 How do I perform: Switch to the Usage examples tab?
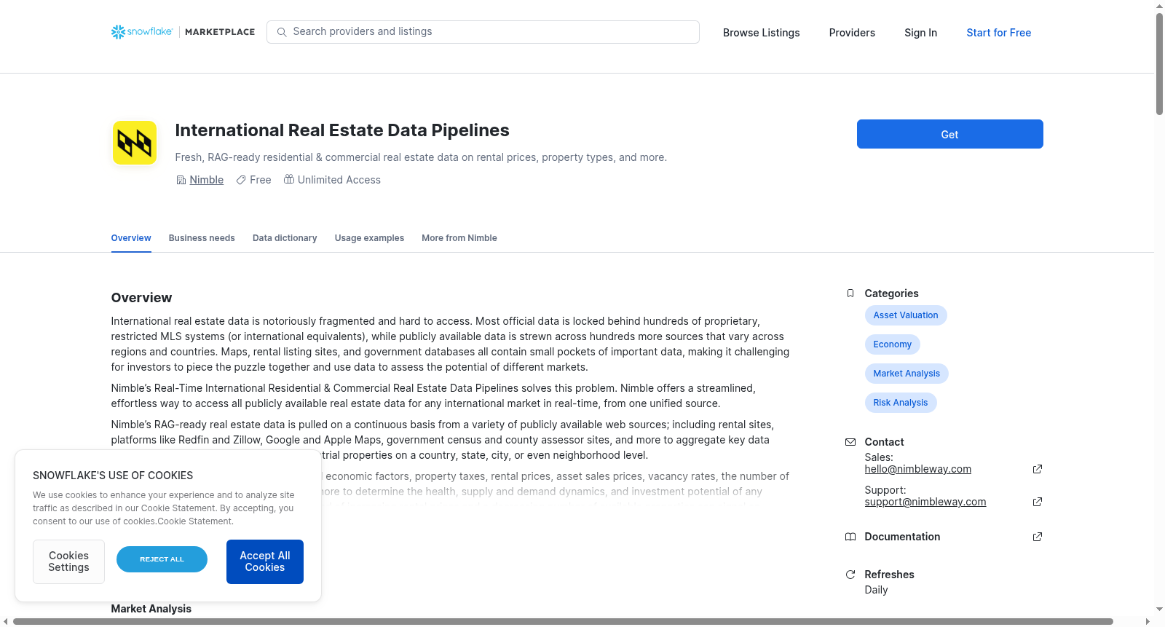[x=369, y=238]
